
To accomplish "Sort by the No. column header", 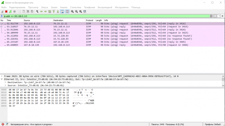I will pos(3,21).
